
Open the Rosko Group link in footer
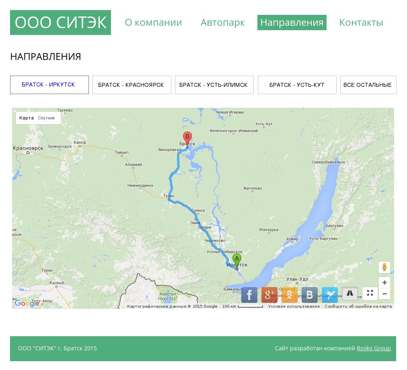374,348
